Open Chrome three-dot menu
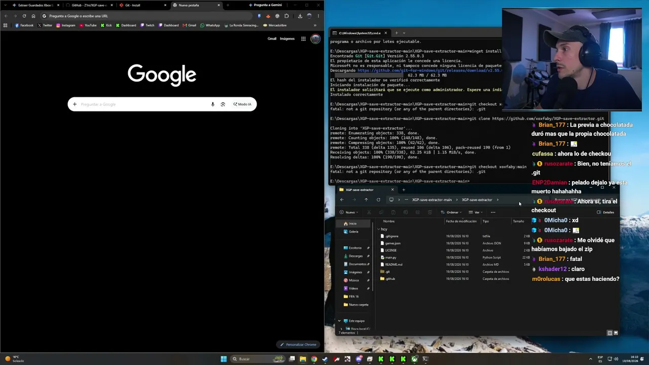The image size is (649, 365). (x=318, y=16)
